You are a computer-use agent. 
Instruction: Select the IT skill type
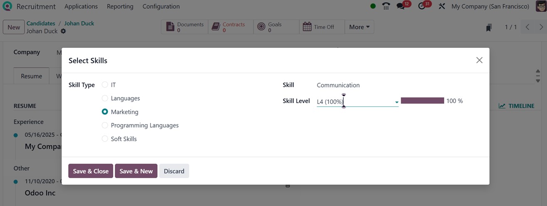pos(105,85)
